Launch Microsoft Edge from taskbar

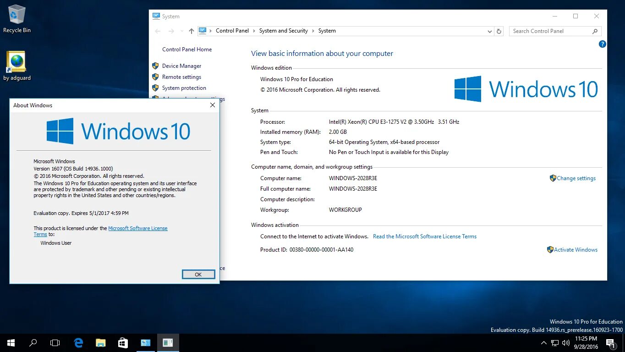pos(78,342)
